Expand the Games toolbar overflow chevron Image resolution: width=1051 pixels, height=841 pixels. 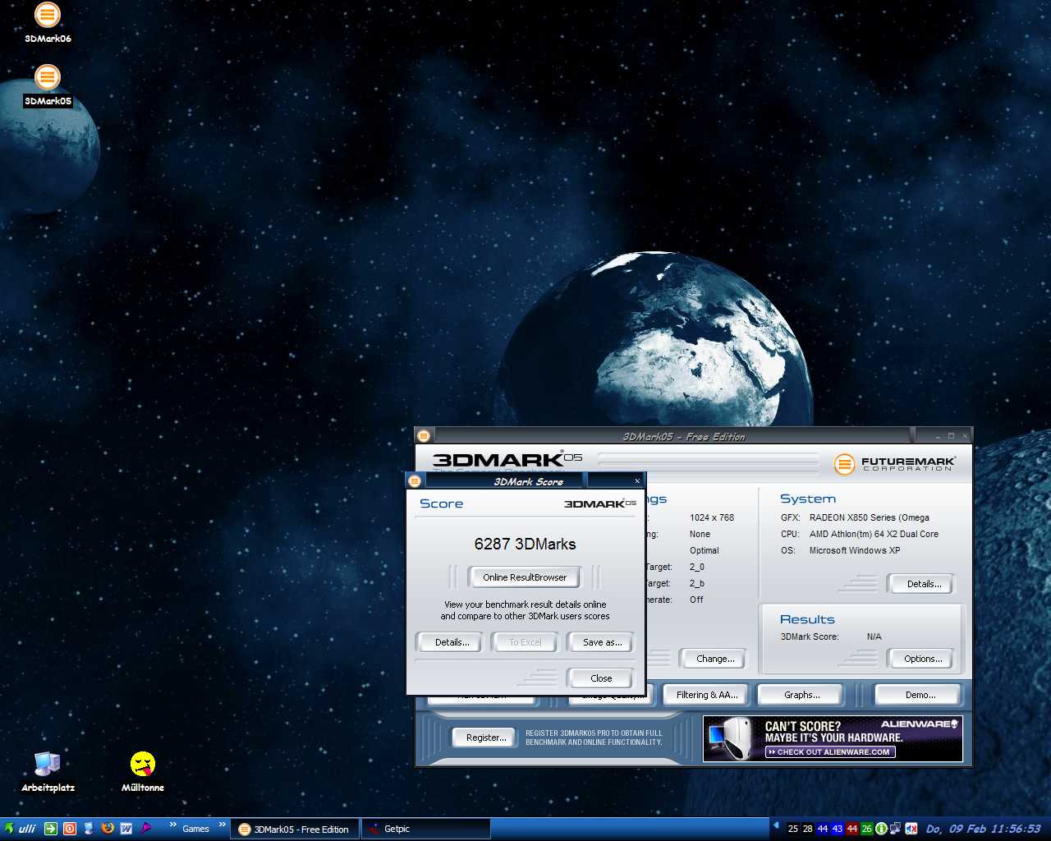222,825
